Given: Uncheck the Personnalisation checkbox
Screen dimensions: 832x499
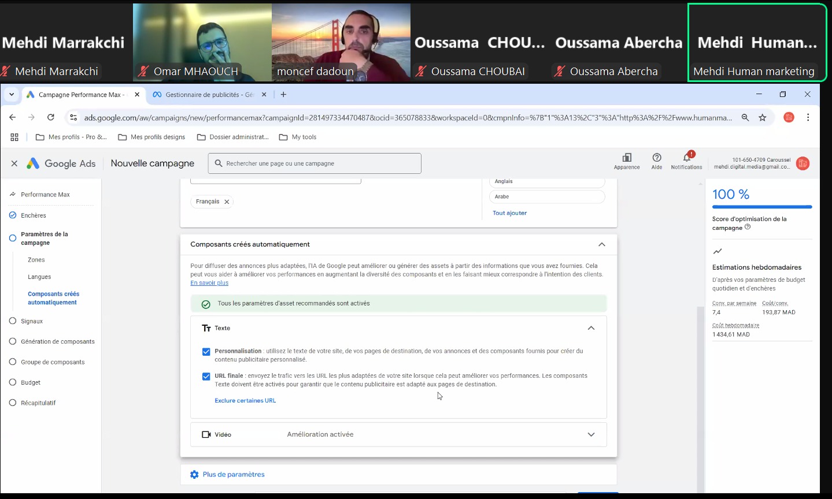Looking at the screenshot, I should (206, 352).
